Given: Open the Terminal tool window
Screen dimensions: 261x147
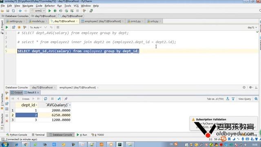Looking at the screenshot, I should click(x=38, y=135).
